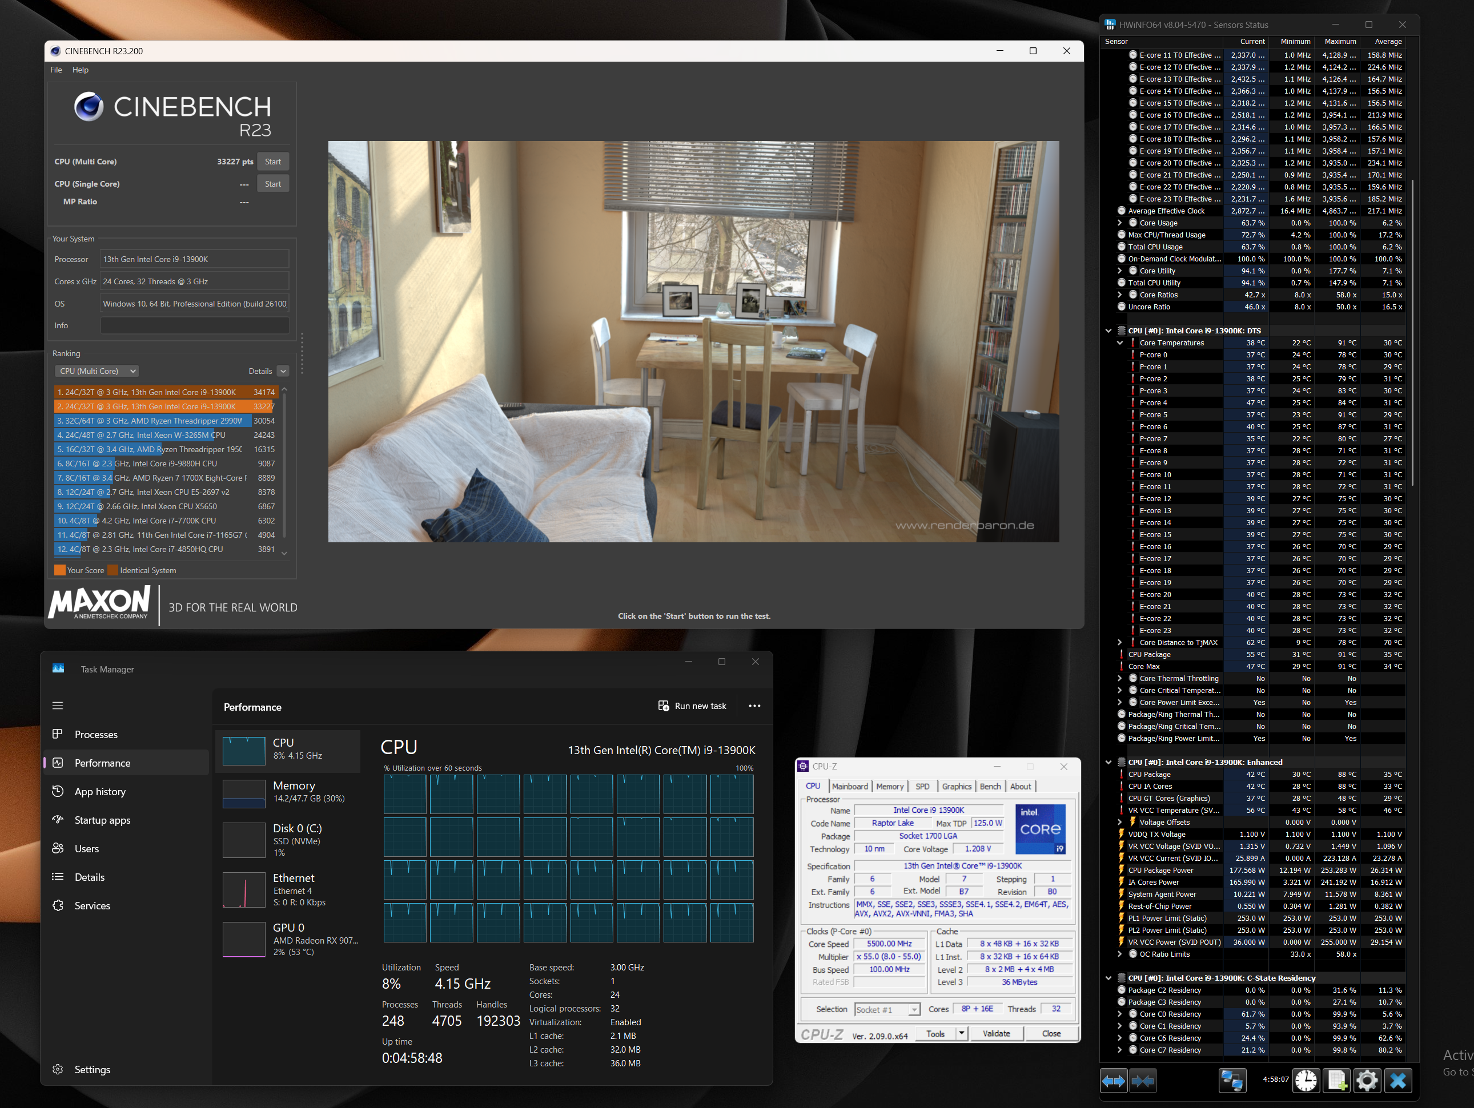1474x1108 pixels.
Task: Open Users page in Task Manager
Action: pyautogui.click(x=127, y=848)
